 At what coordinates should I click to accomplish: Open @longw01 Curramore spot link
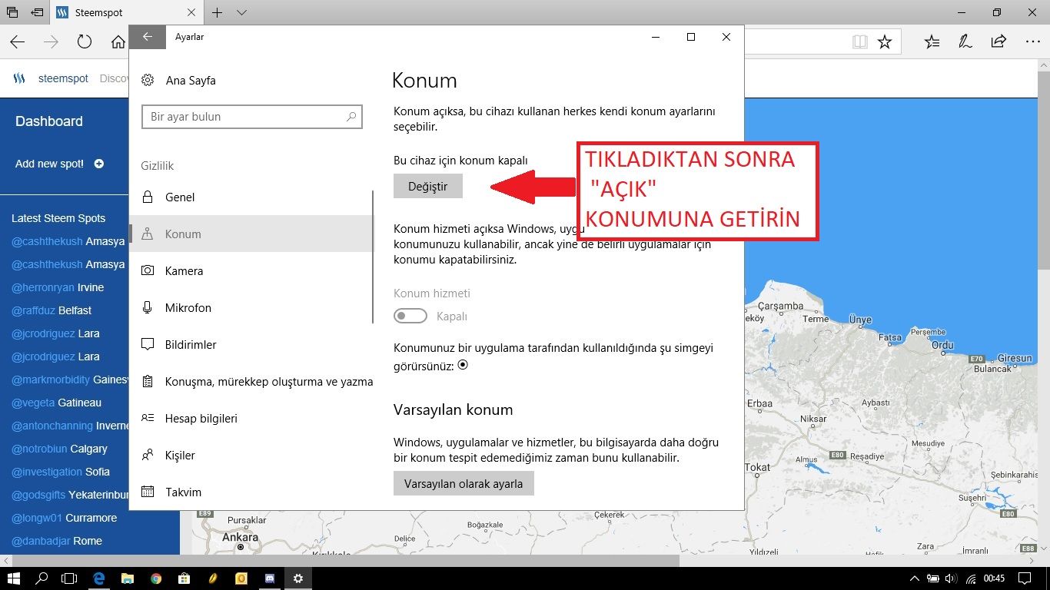[65, 518]
